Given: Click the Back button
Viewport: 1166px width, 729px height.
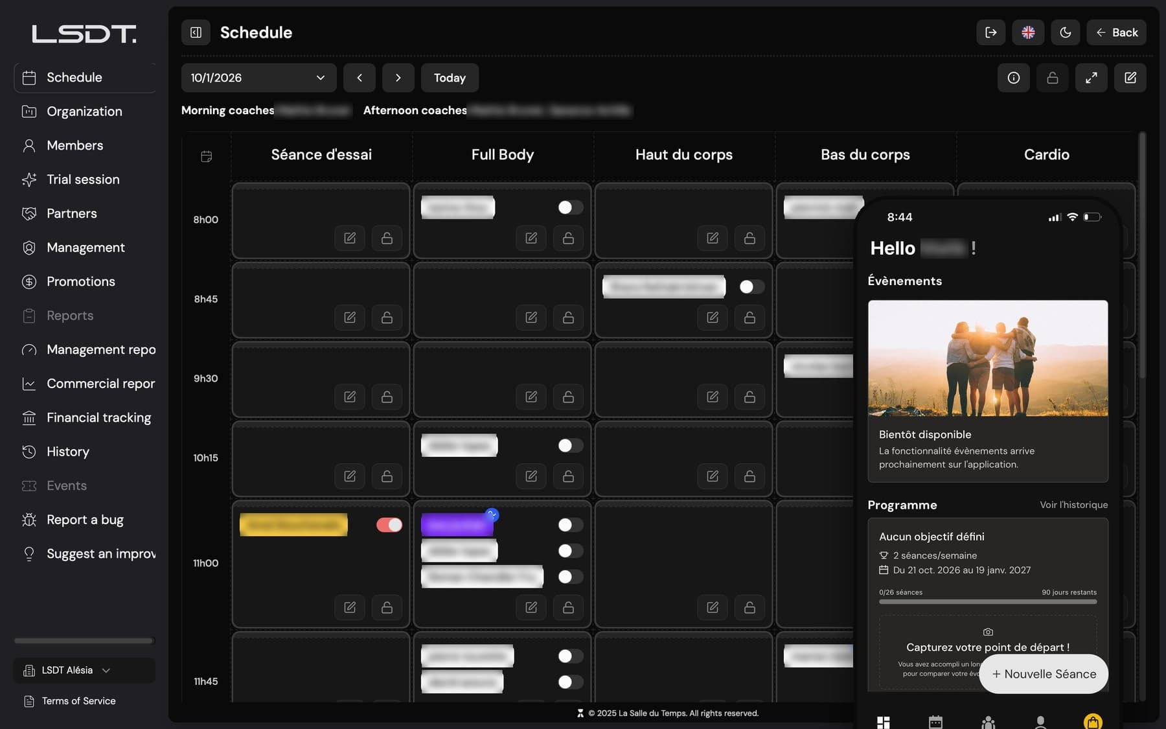Looking at the screenshot, I should pyautogui.click(x=1116, y=32).
